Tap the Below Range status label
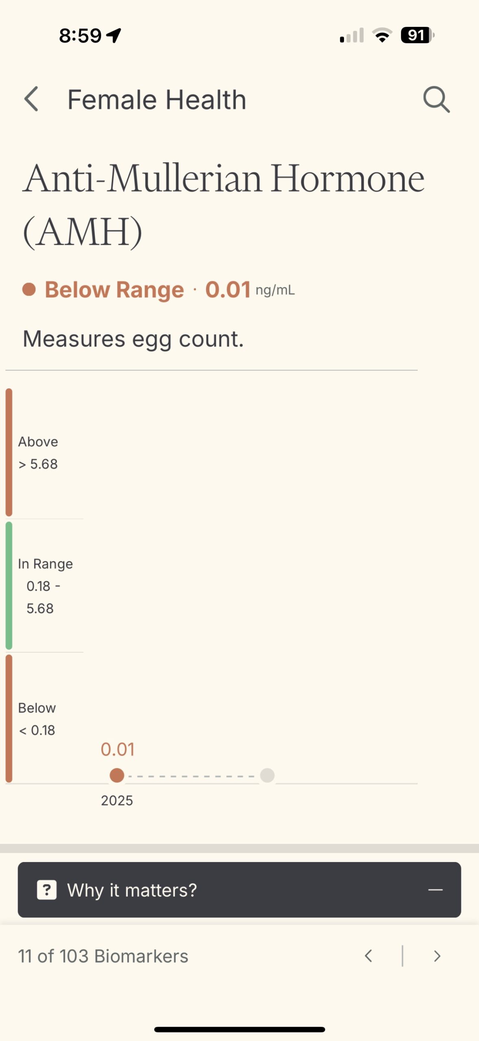479x1041 pixels. 114,290
